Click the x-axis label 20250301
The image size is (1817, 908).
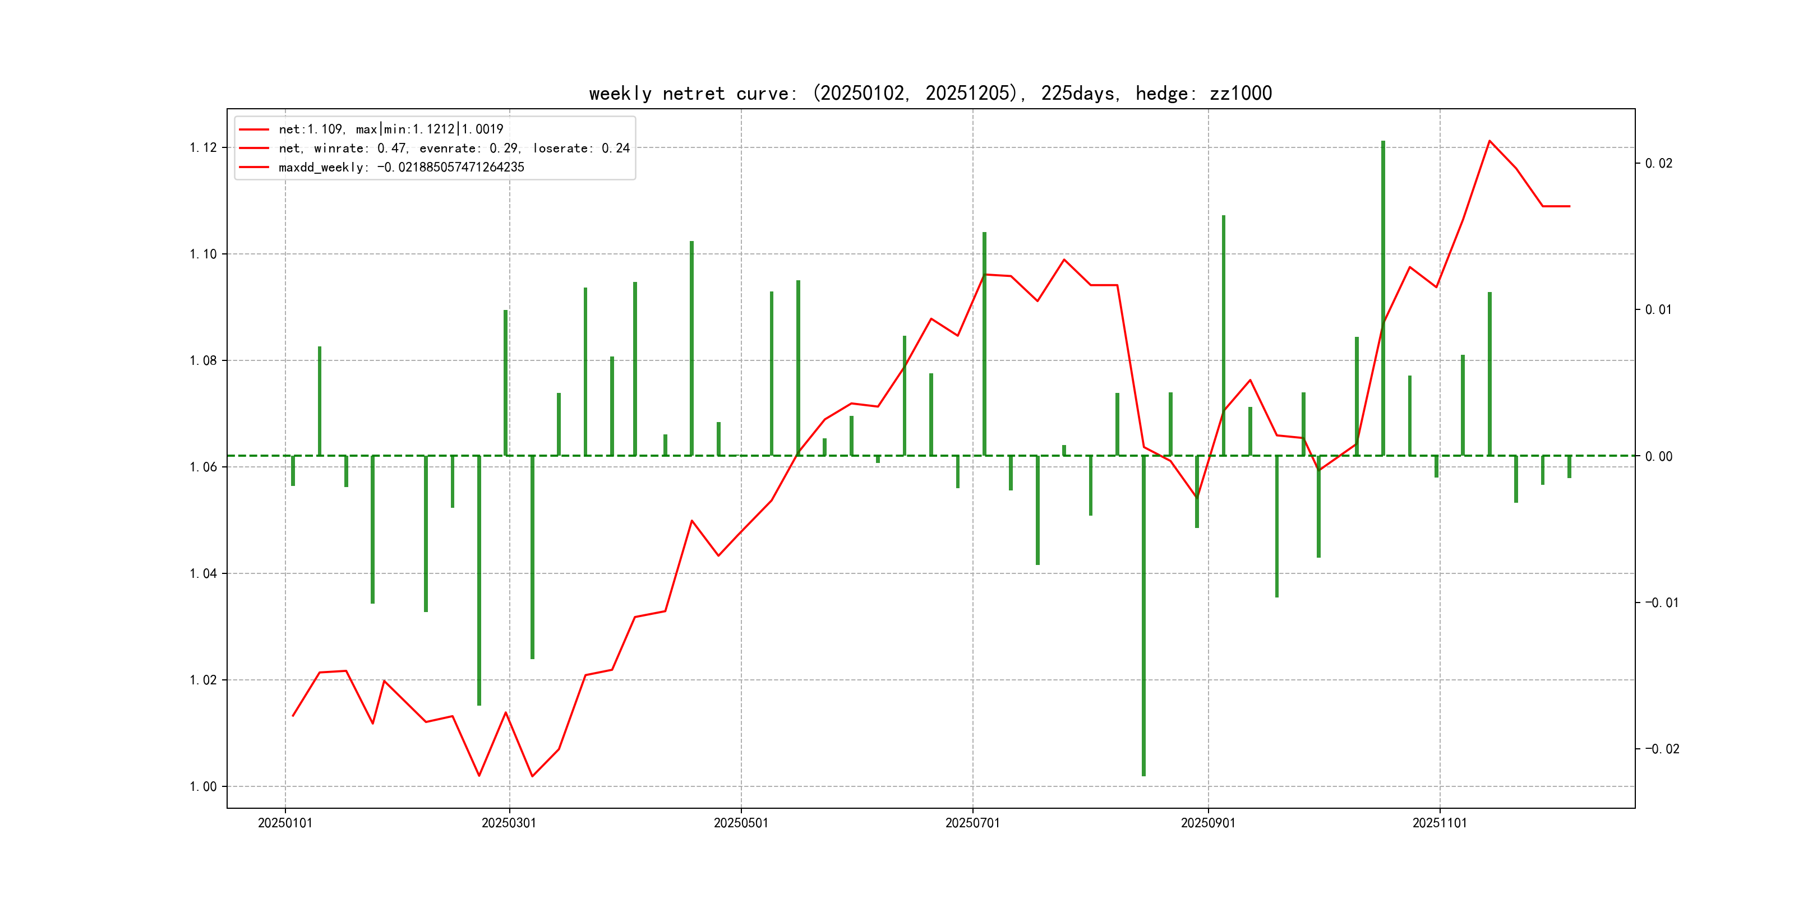tap(509, 823)
